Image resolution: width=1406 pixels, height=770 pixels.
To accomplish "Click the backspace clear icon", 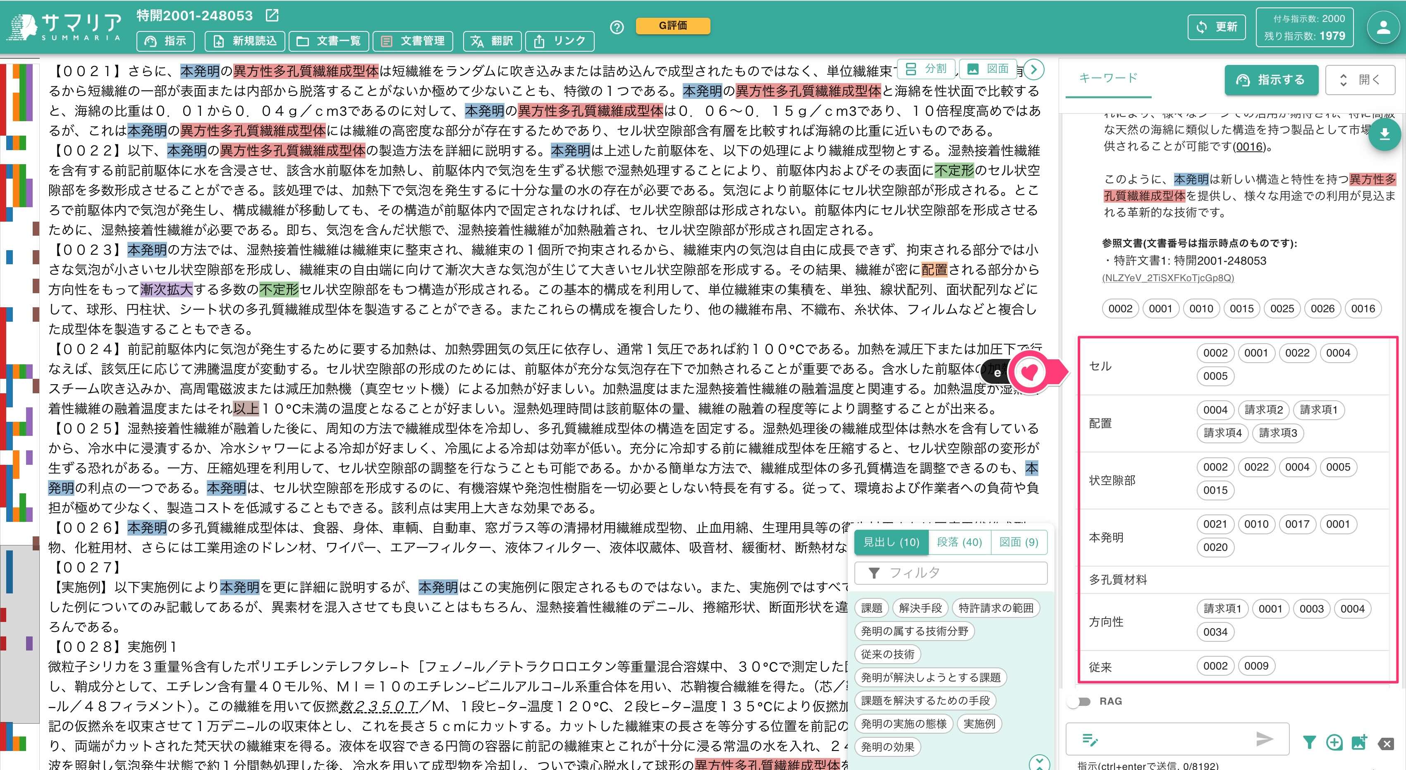I will coord(1386,743).
